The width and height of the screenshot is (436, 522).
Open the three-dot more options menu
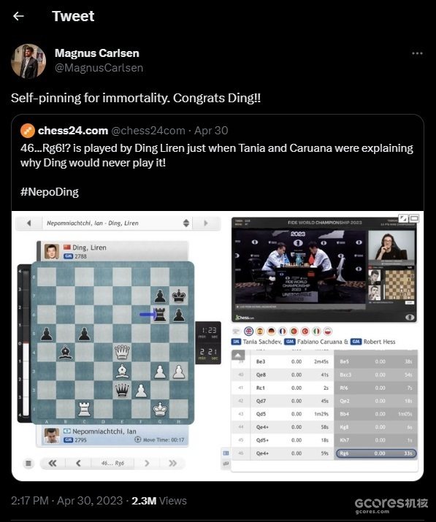[x=417, y=53]
